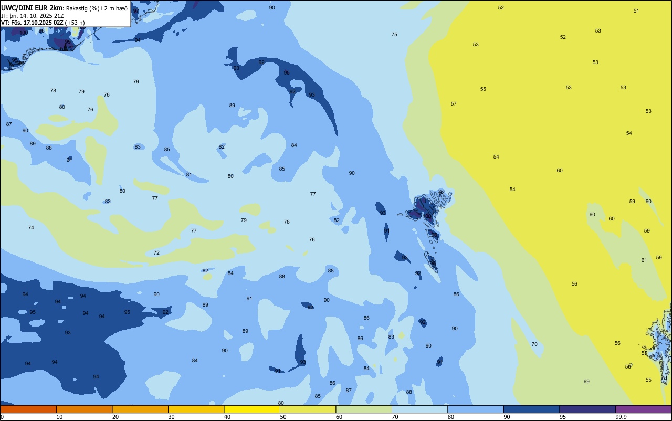The image size is (672, 421).
Task: Select the 'Rakastig (%) í 2 m hæð' label
Action: 97,8
